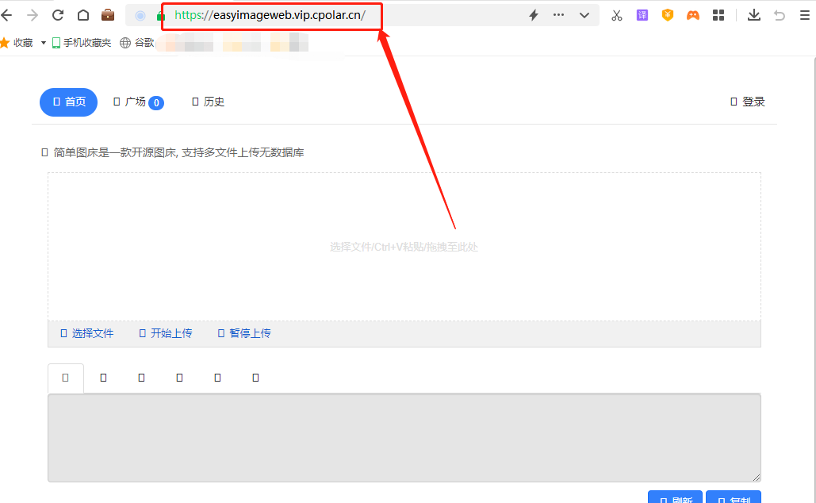
Task: Click the 登录 login link
Action: coord(746,102)
